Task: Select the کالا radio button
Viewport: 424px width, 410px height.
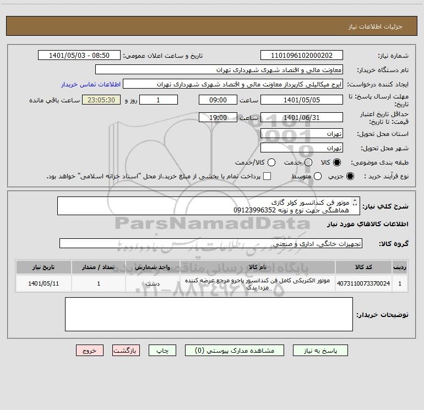Action: point(337,162)
